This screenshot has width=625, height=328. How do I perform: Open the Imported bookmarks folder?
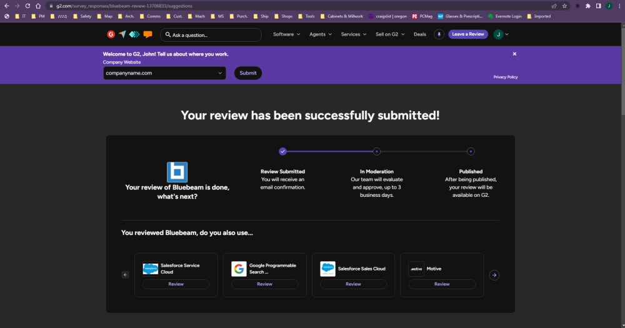coord(539,16)
